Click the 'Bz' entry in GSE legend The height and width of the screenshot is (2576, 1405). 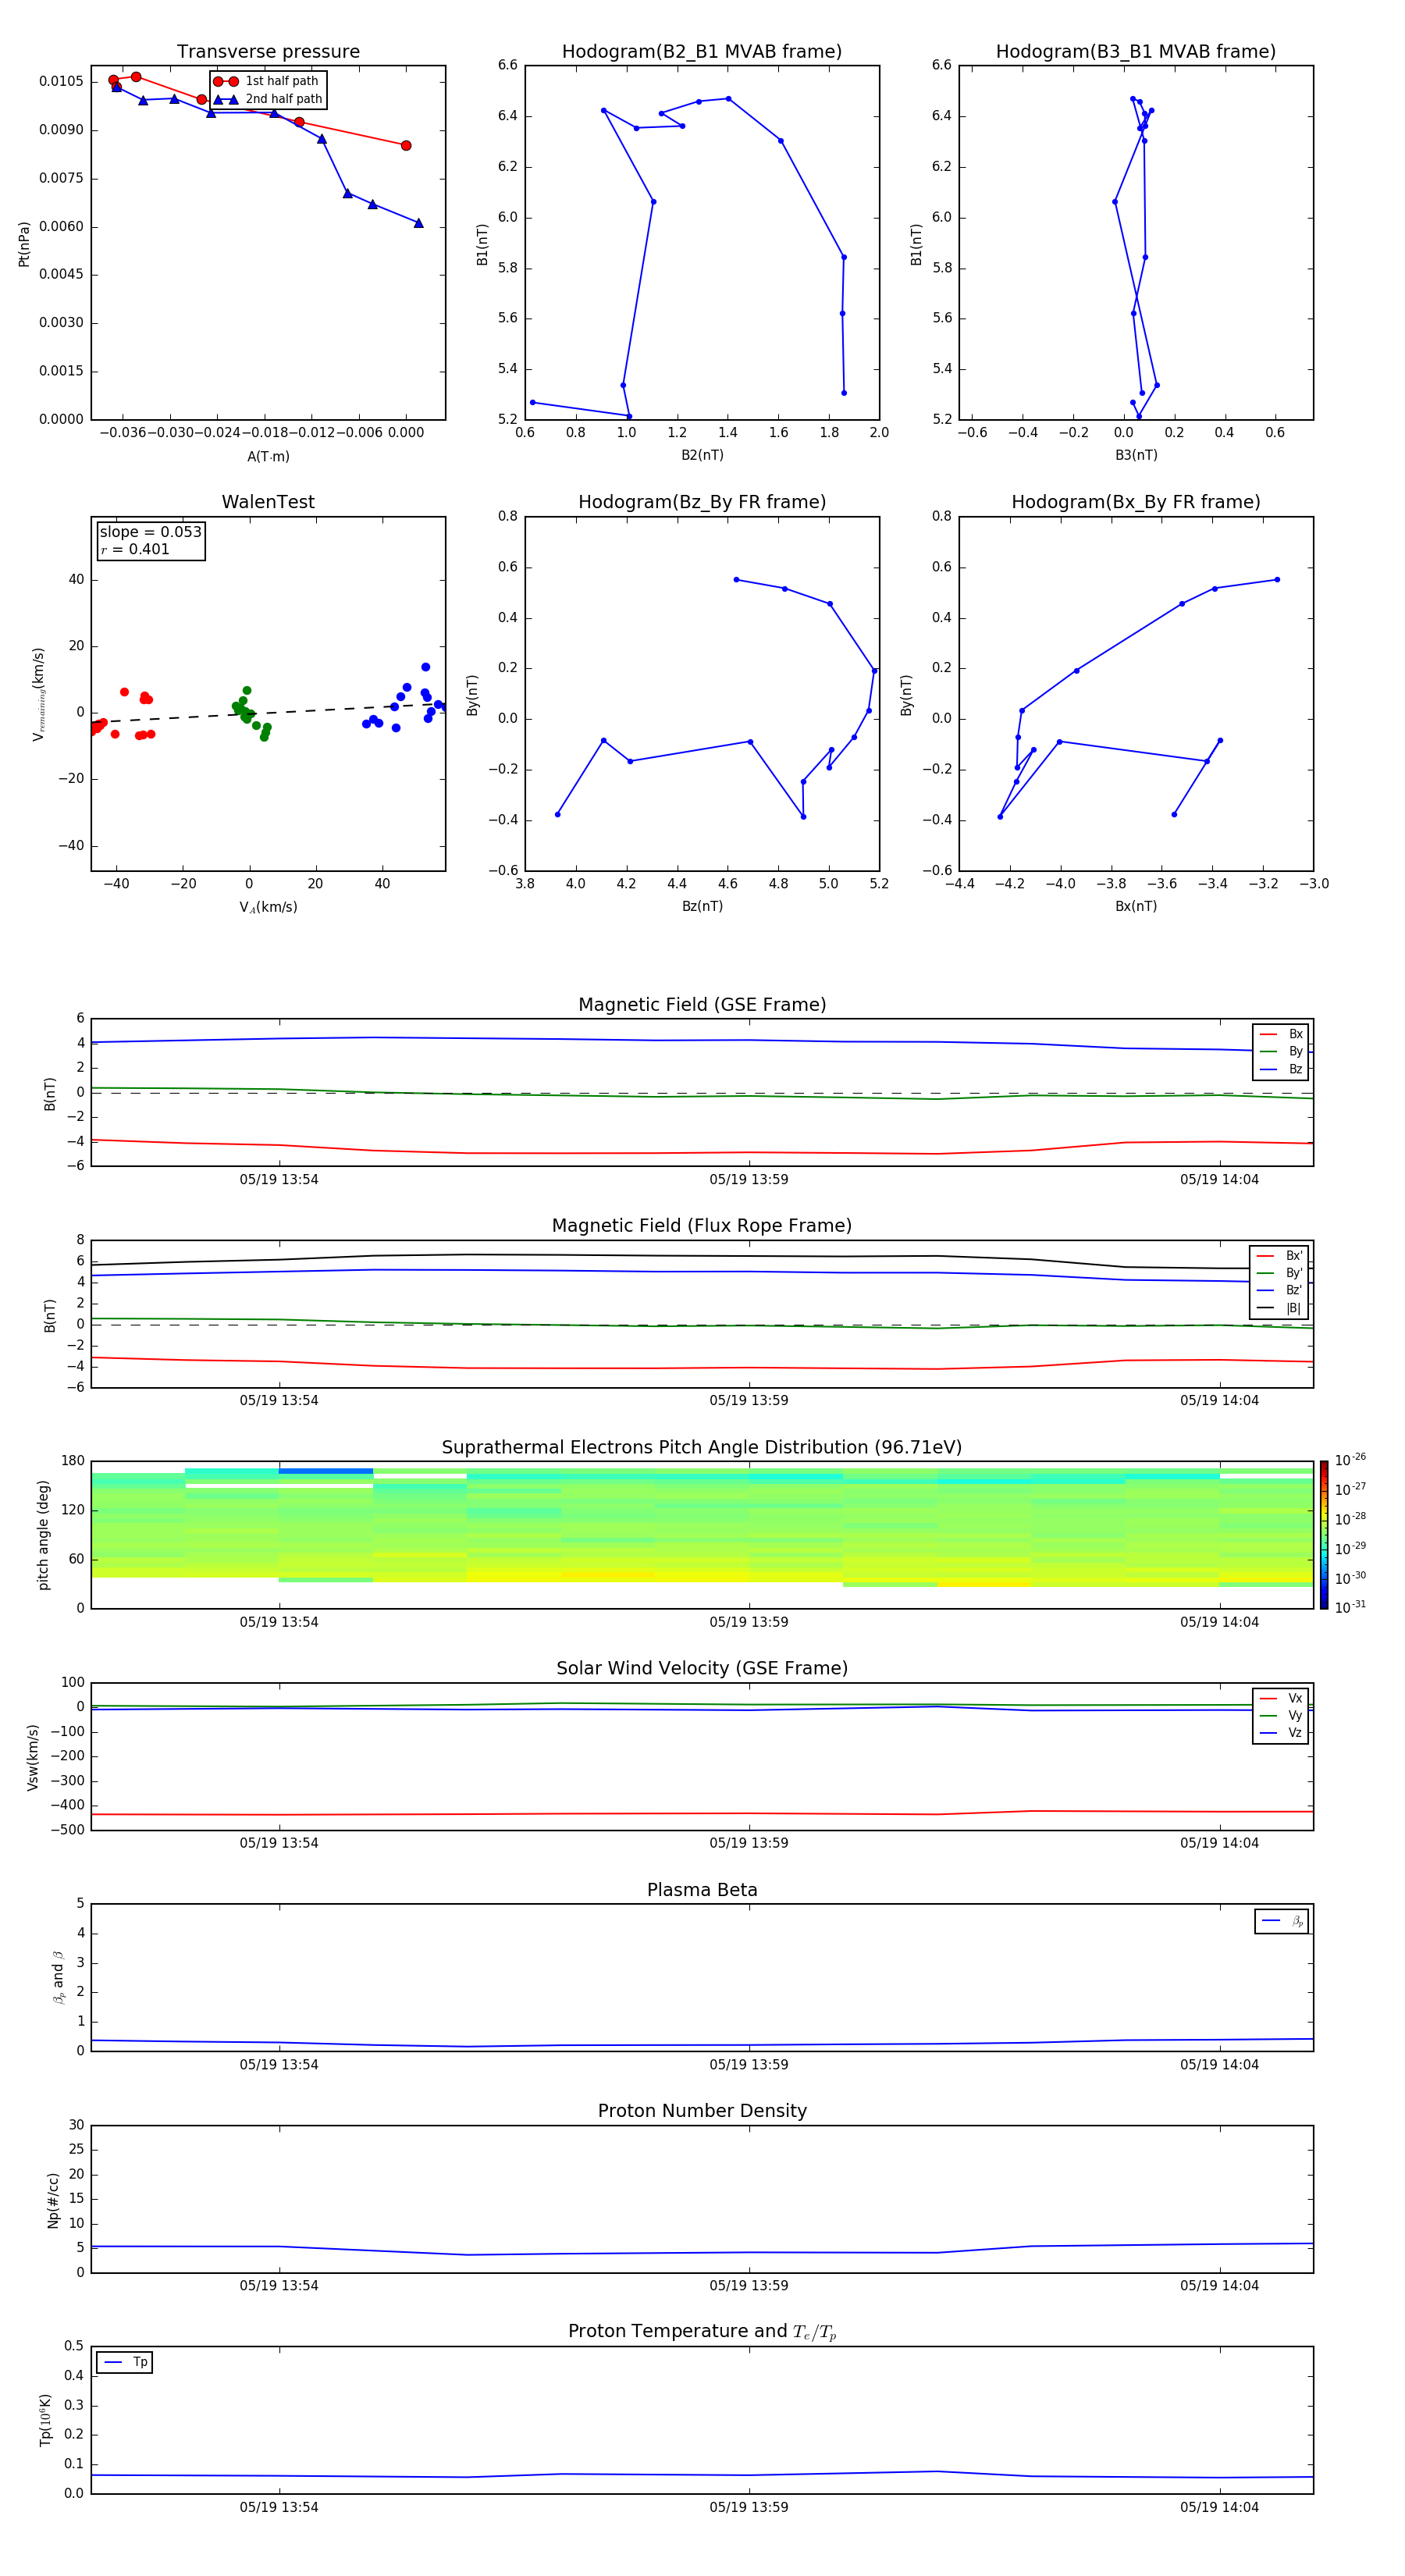coord(1281,1069)
